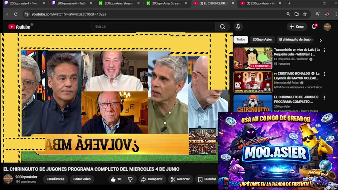Reload the page with Chrome's refresh icon
Image resolution: width=338 pixels, height=190 pixels.
[16, 14]
